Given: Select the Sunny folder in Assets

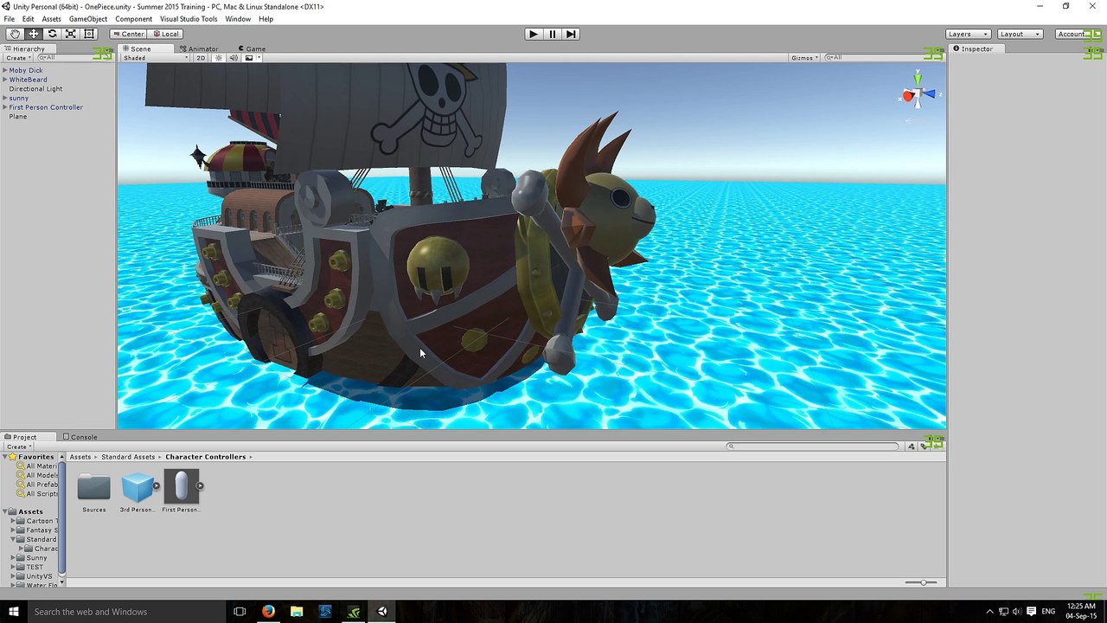Looking at the screenshot, I should pyautogui.click(x=36, y=558).
